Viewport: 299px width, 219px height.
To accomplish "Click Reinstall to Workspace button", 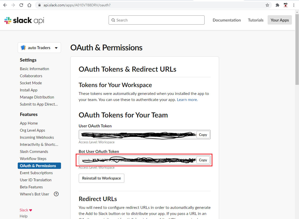I will pyautogui.click(x=102, y=178).
